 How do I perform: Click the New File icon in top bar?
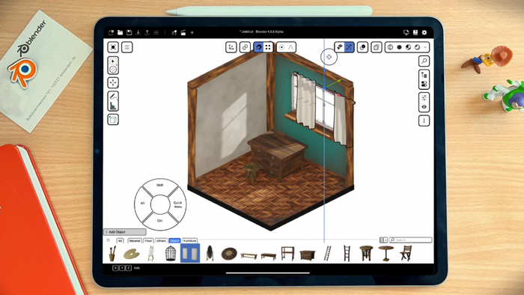pyautogui.click(x=112, y=32)
